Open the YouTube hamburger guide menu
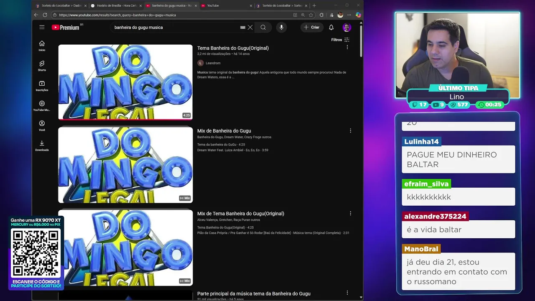 42,27
